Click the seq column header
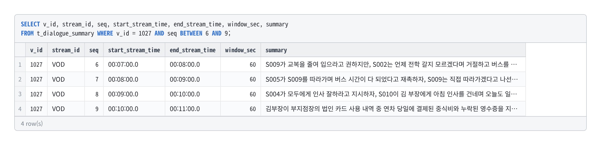This screenshot has height=141, width=601. pos(94,50)
